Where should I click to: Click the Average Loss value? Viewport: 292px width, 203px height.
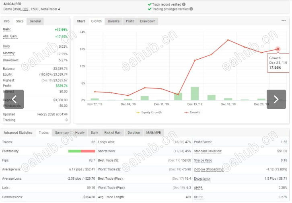(x=81, y=178)
